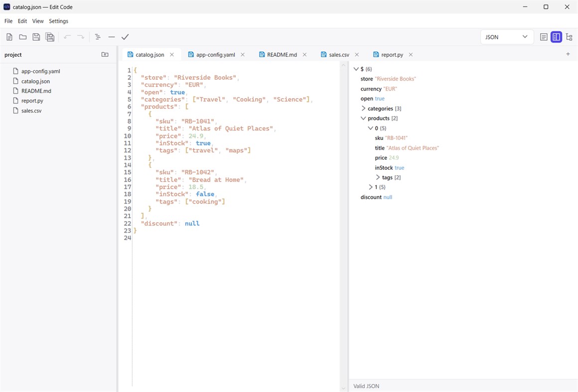This screenshot has height=392, width=578.
Task: Click the "Bread at Home" title in code
Action: [216, 180]
